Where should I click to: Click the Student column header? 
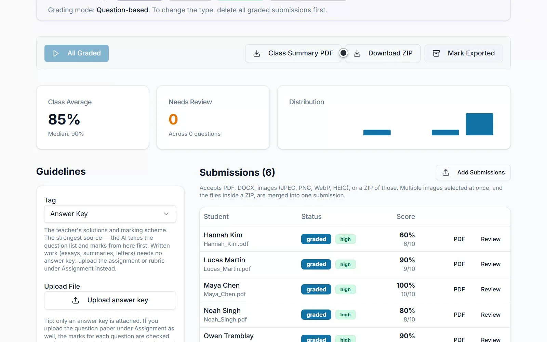tap(216, 216)
